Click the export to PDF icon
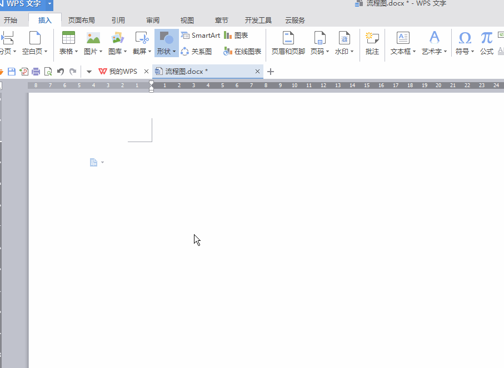504x368 pixels. click(x=24, y=71)
